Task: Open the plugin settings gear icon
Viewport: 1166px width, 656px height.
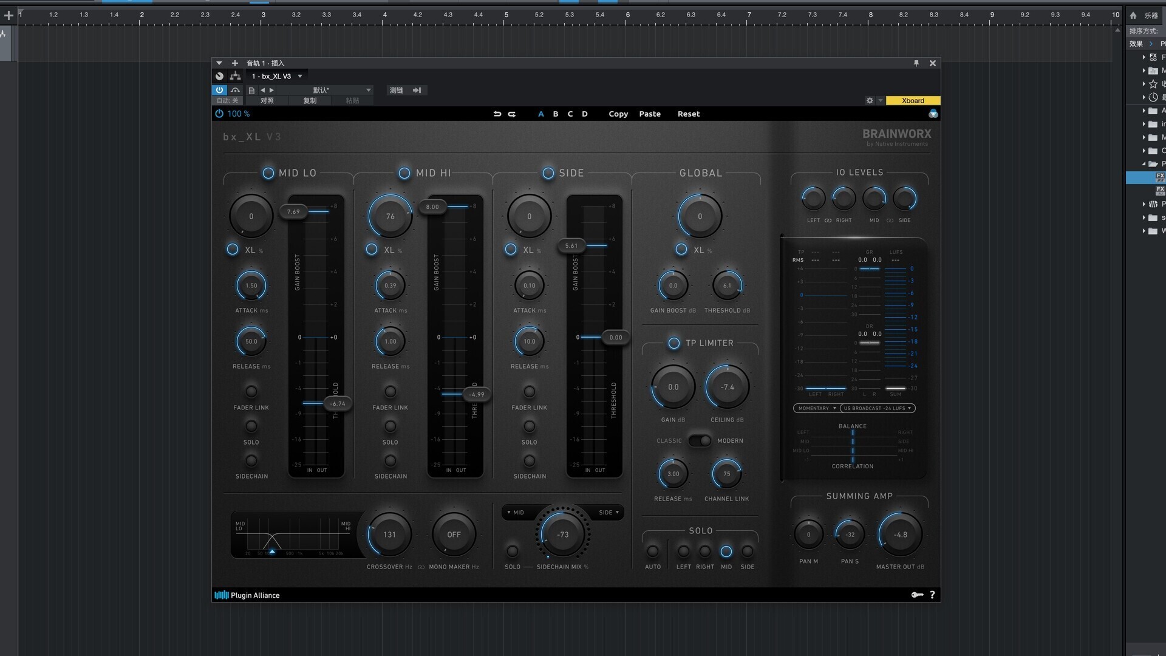Action: coord(870,100)
